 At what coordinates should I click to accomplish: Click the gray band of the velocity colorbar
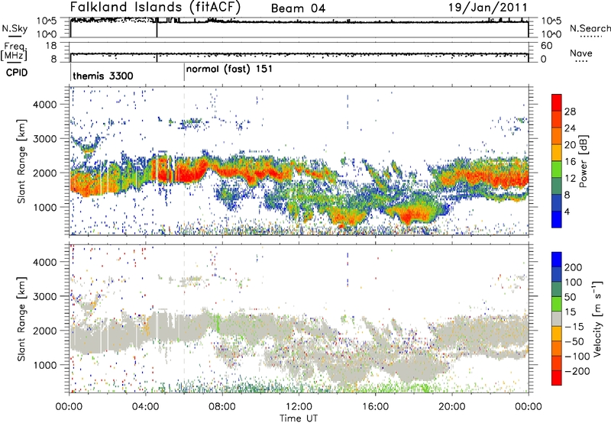[557, 318]
